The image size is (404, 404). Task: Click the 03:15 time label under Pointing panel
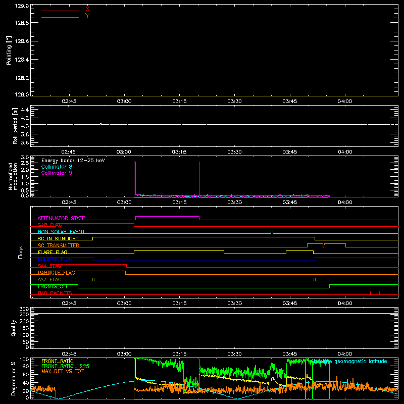click(x=179, y=102)
